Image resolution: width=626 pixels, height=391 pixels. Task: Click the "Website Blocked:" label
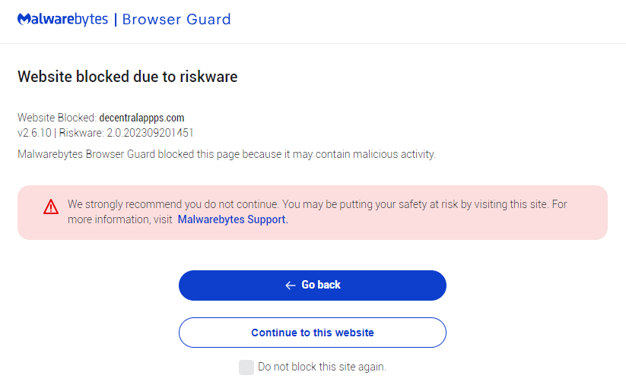57,118
